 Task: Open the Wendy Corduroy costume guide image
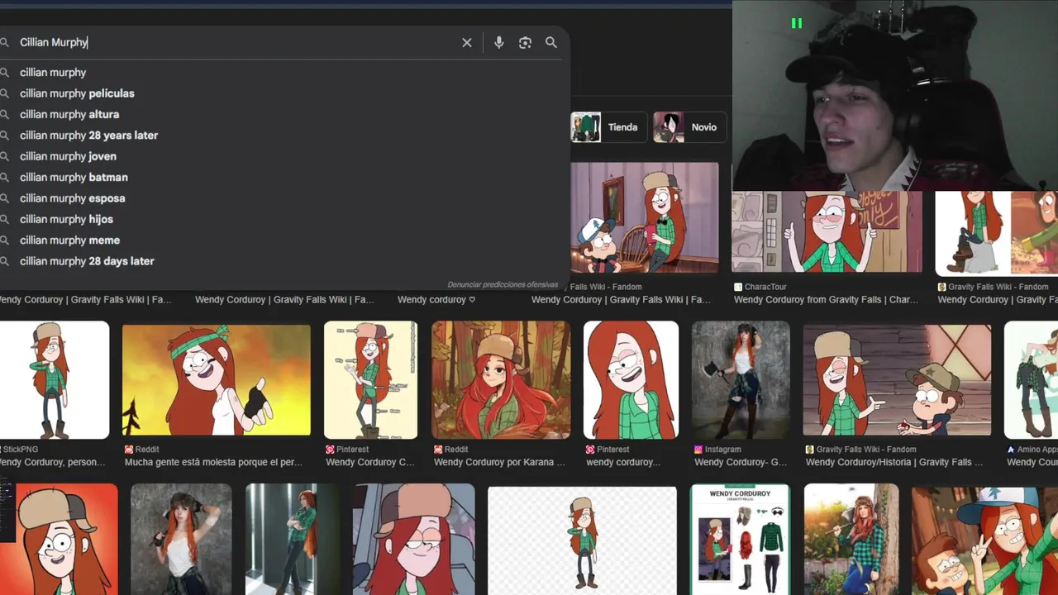[740, 540]
